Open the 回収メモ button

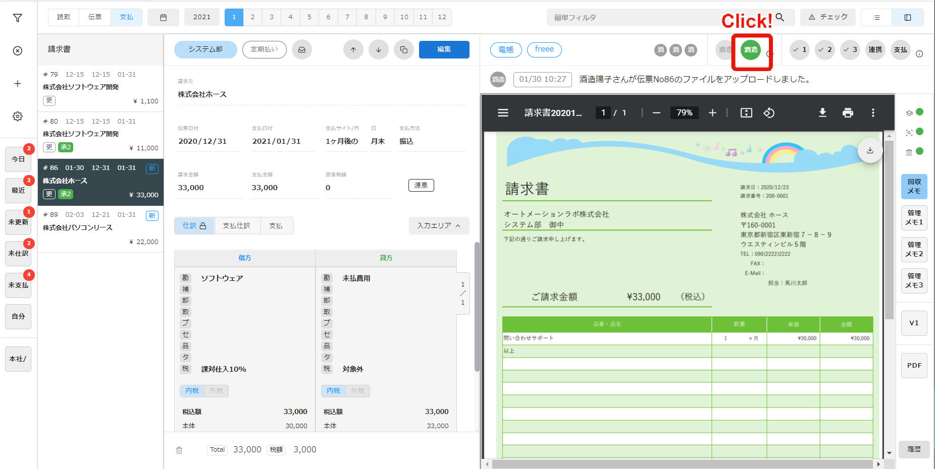click(x=914, y=187)
